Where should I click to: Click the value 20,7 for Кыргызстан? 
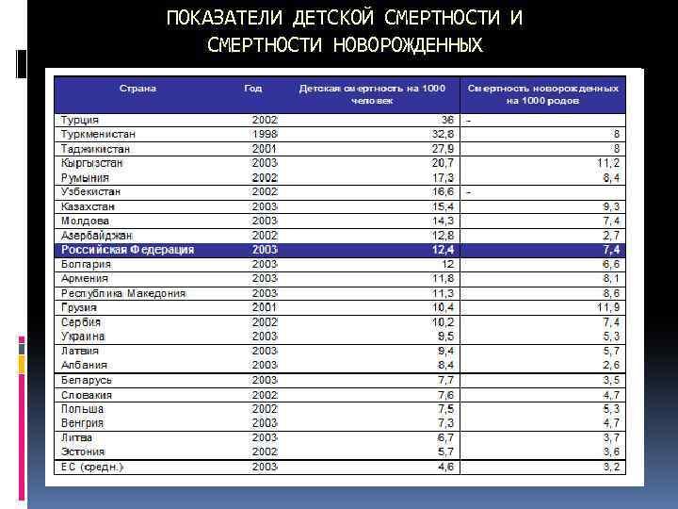[443, 163]
